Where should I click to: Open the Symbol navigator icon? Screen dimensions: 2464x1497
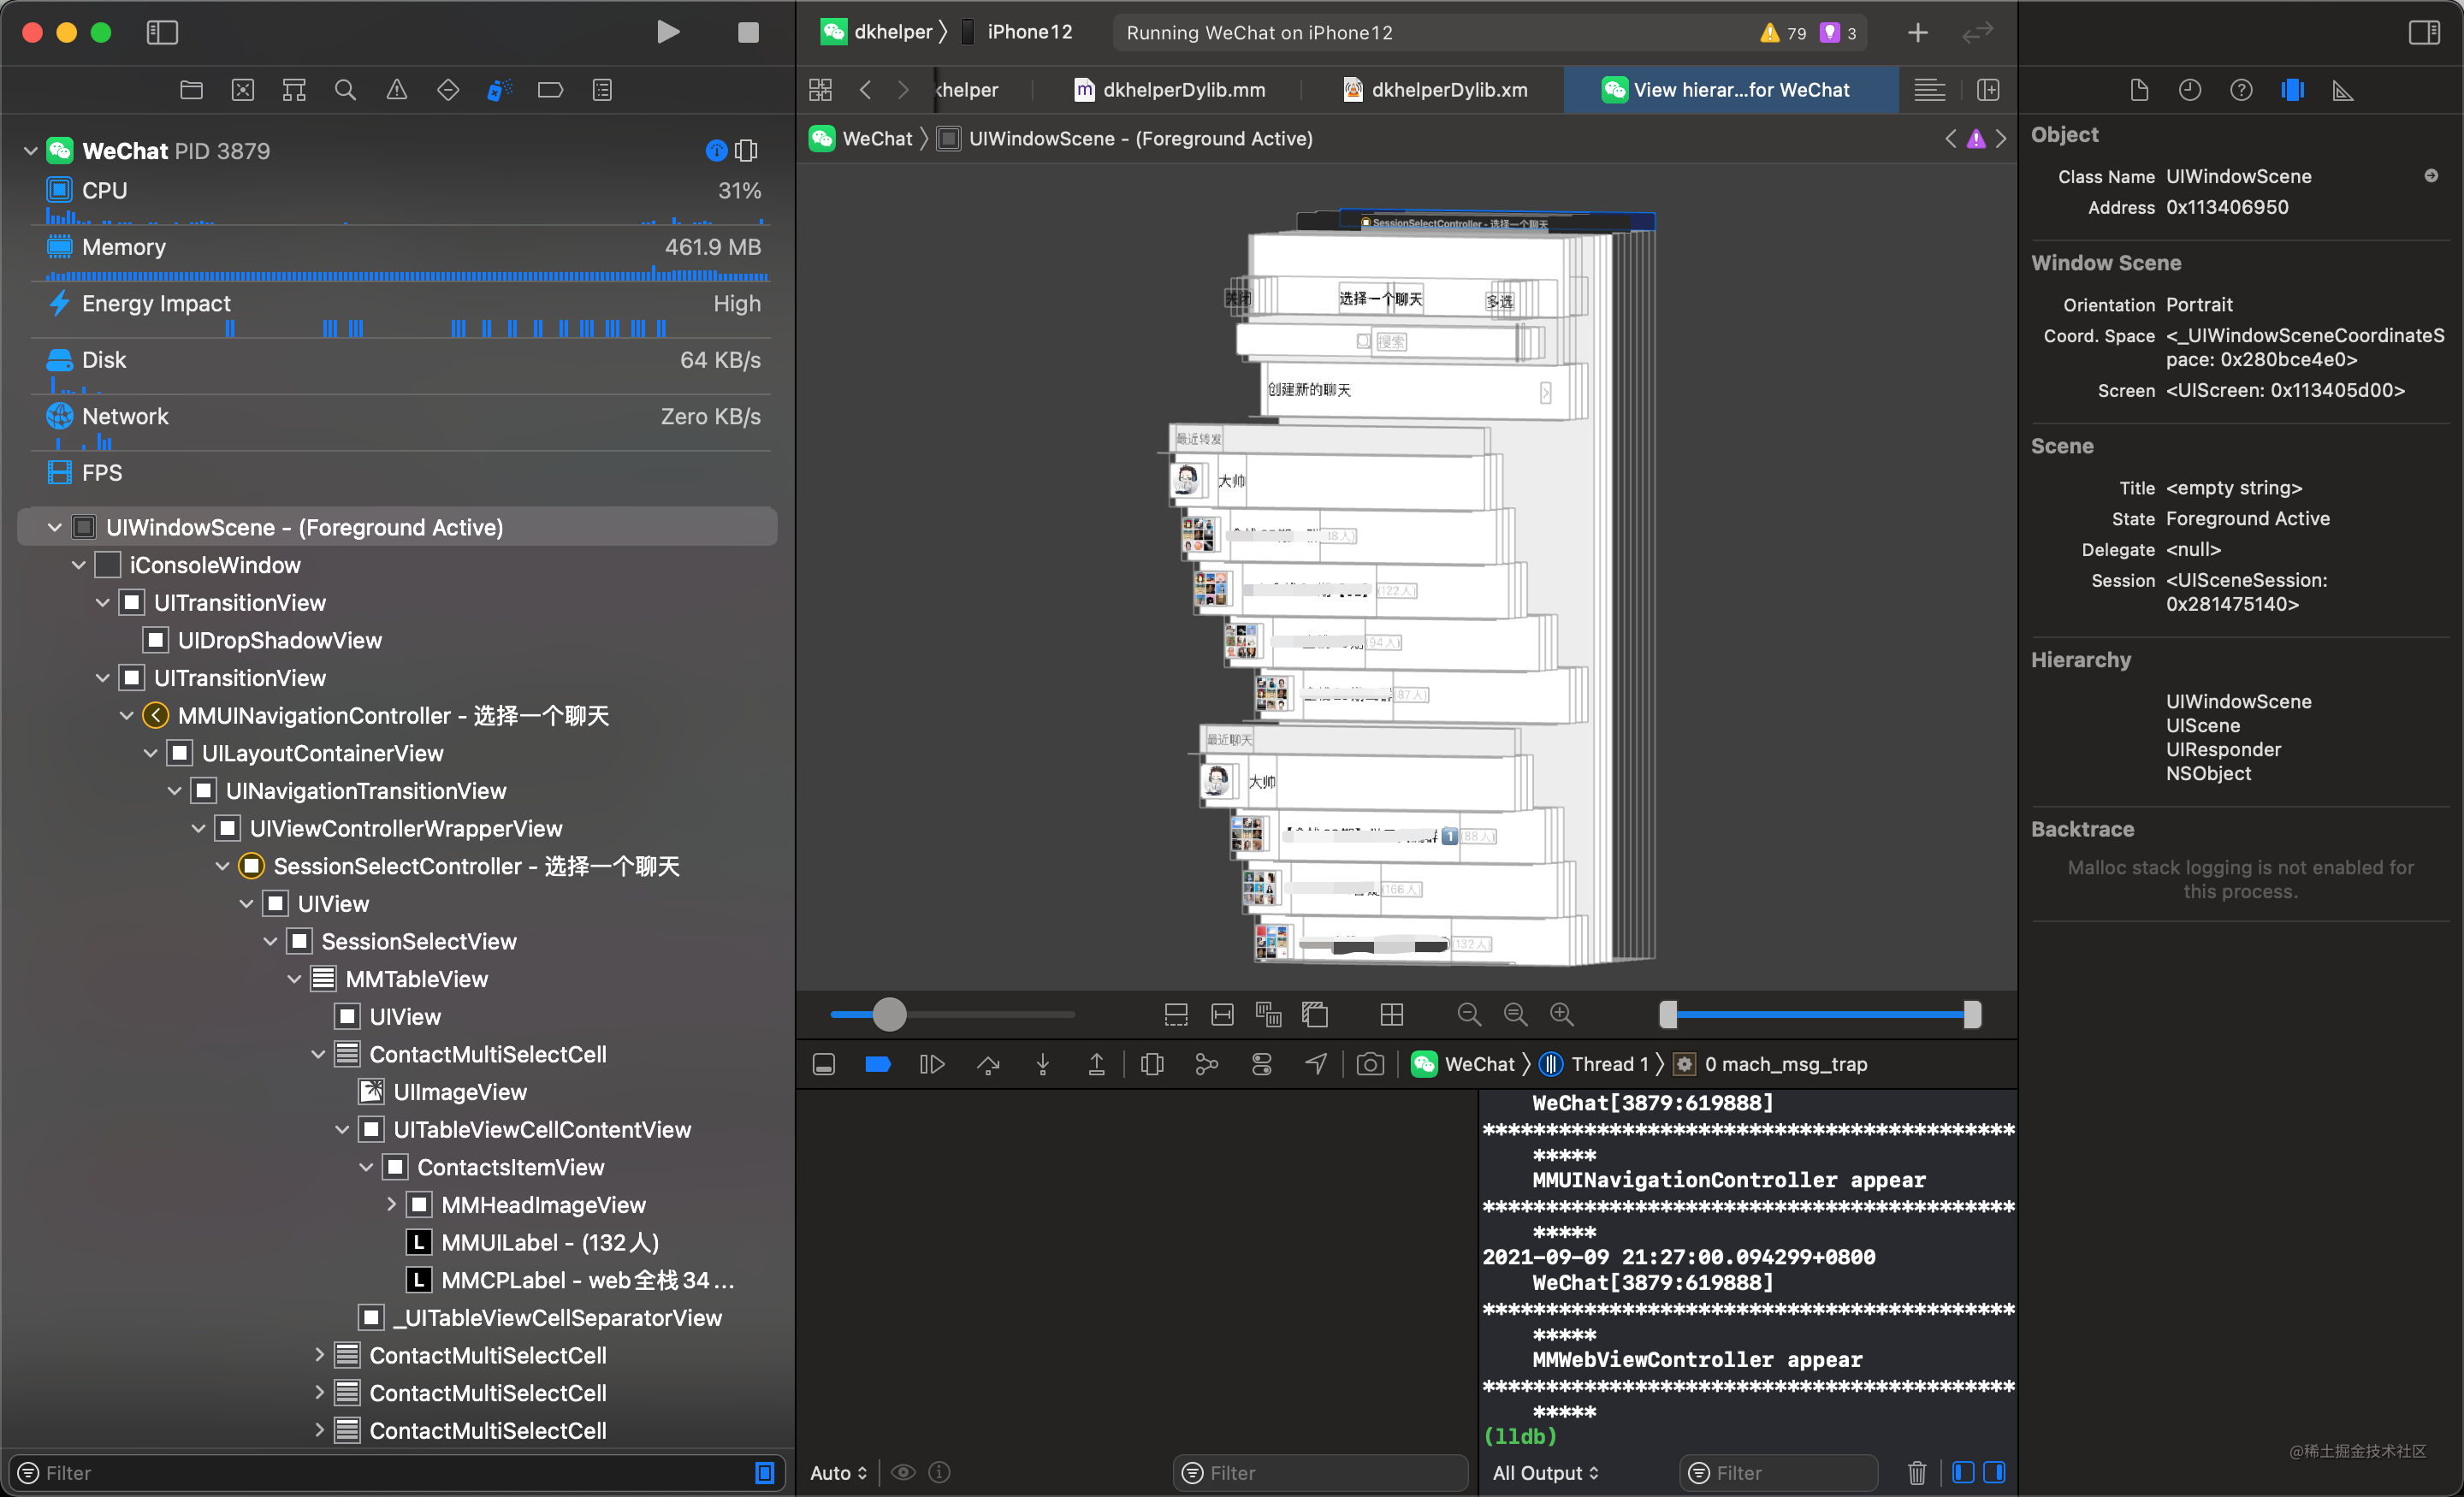coord(294,90)
